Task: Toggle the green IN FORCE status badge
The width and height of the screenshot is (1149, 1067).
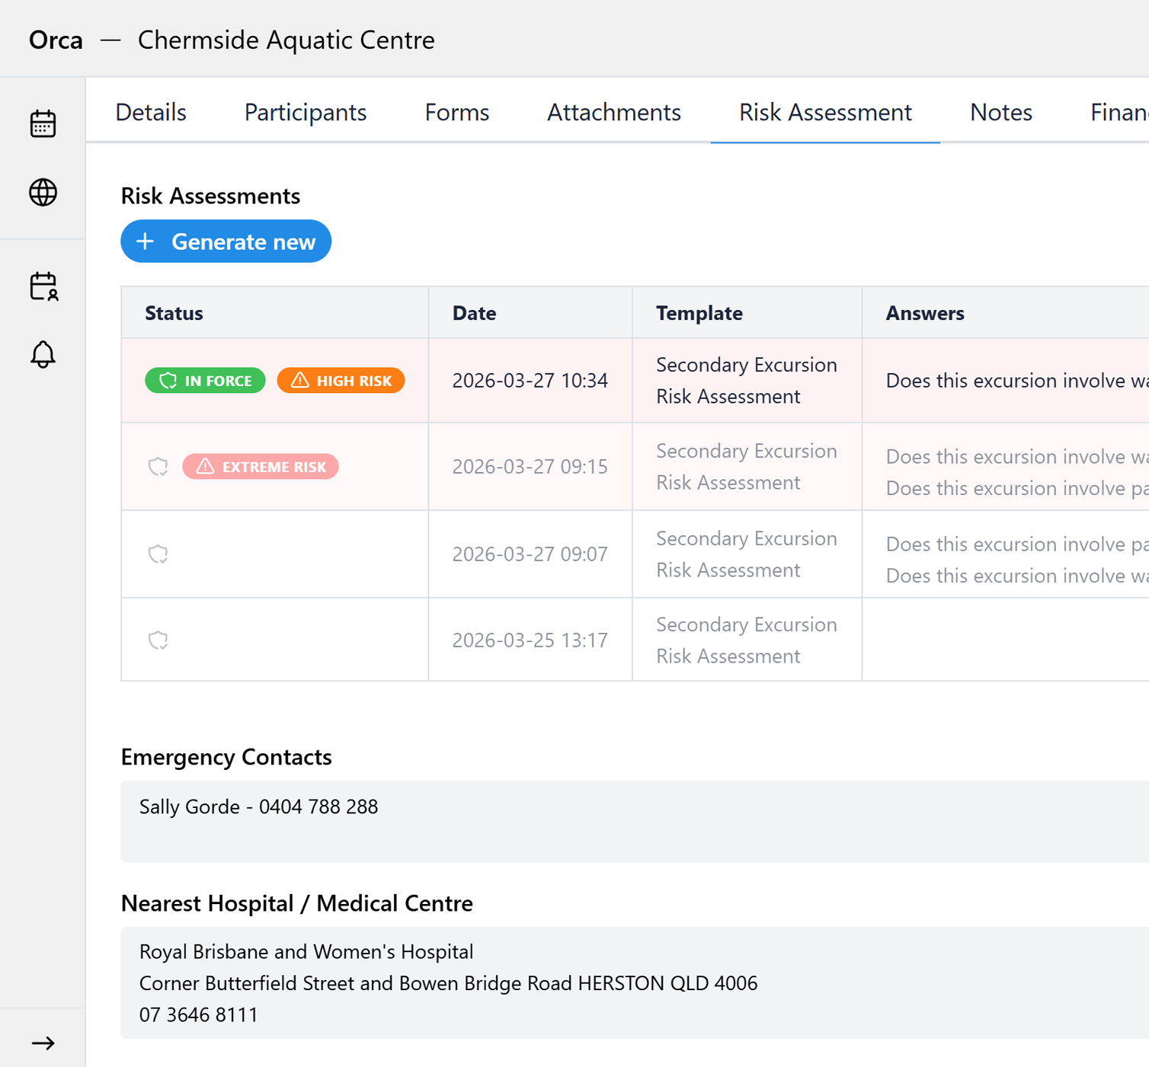Action: click(x=204, y=380)
